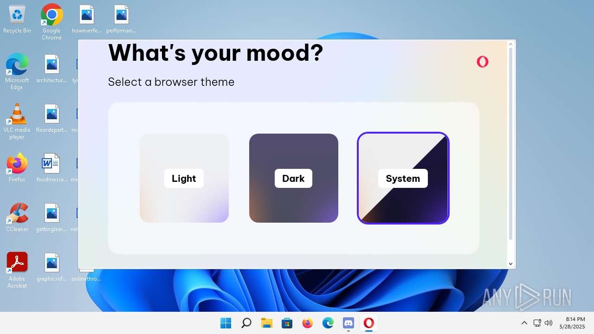The image size is (594, 334).
Task: Open Microsoft Store from the taskbar
Action: (287, 323)
